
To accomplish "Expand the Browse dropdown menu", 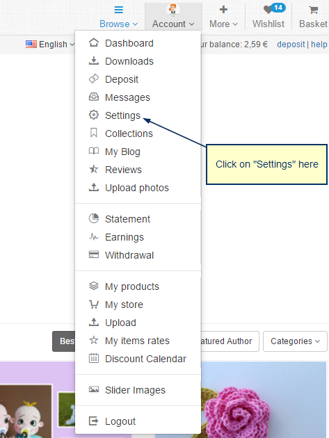I will pyautogui.click(x=119, y=17).
